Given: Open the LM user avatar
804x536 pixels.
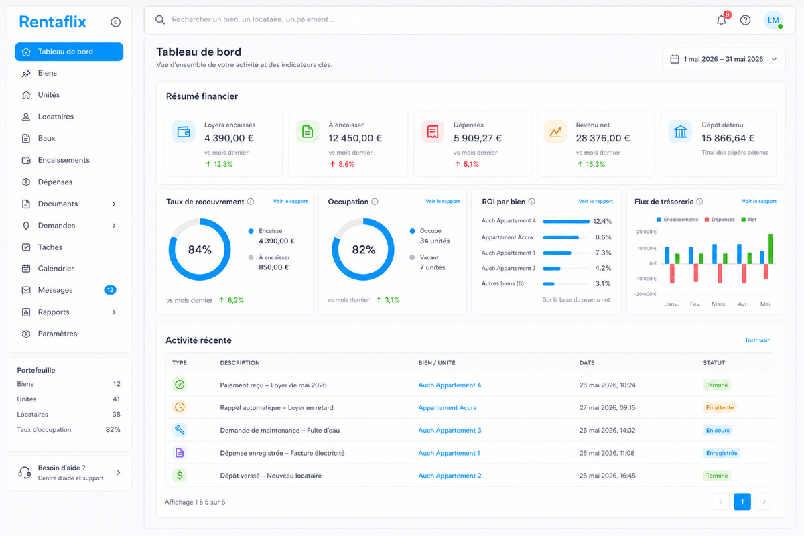Looking at the screenshot, I should pos(773,20).
